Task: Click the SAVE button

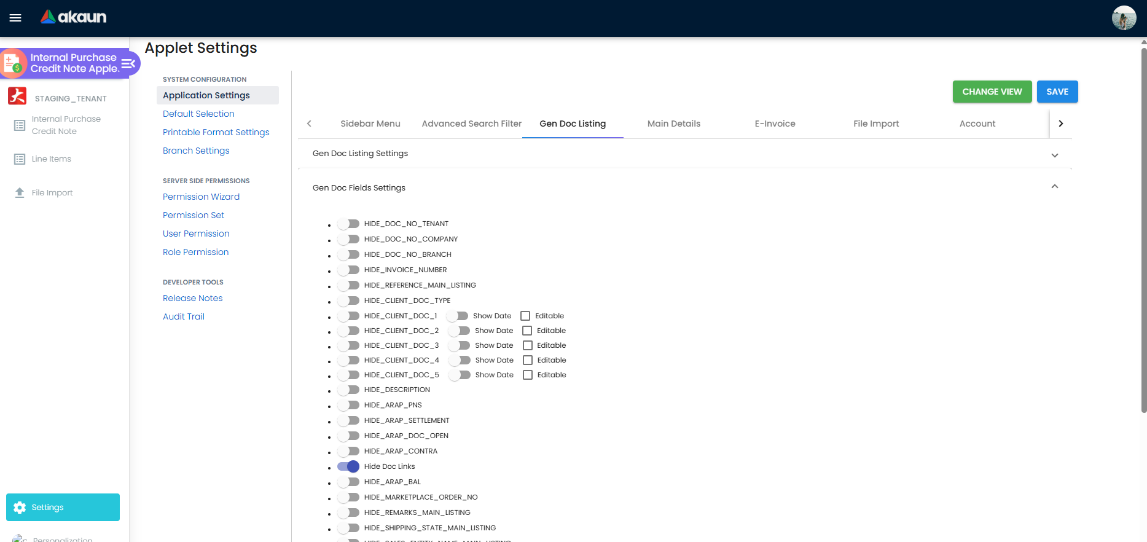Action: [x=1057, y=92]
